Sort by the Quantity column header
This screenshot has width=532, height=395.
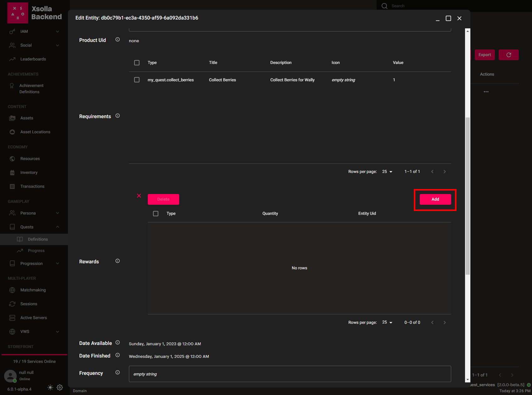270,214
